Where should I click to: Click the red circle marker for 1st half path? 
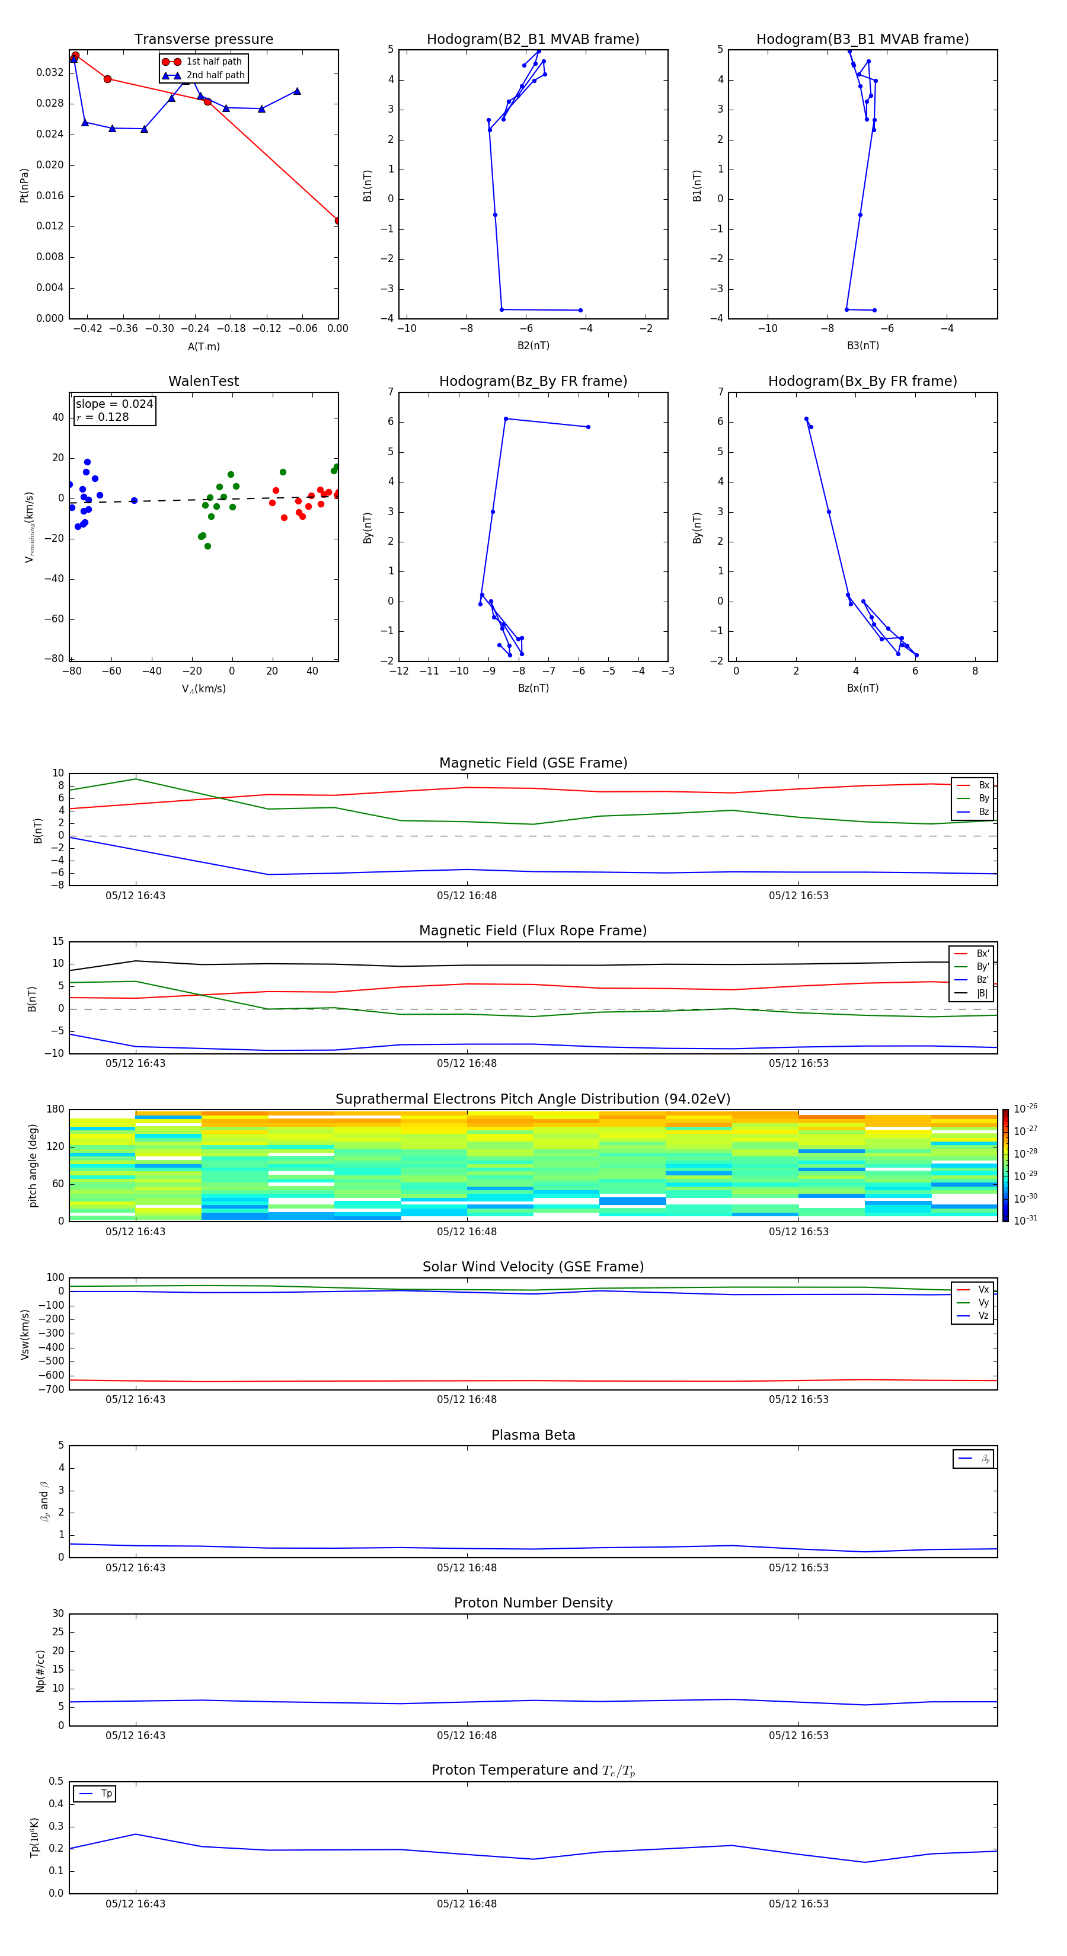point(171,62)
